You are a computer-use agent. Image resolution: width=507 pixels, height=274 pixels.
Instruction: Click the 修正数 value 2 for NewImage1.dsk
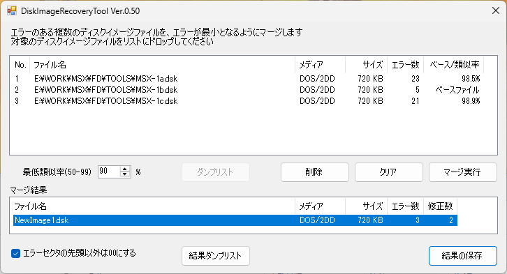[450, 220]
